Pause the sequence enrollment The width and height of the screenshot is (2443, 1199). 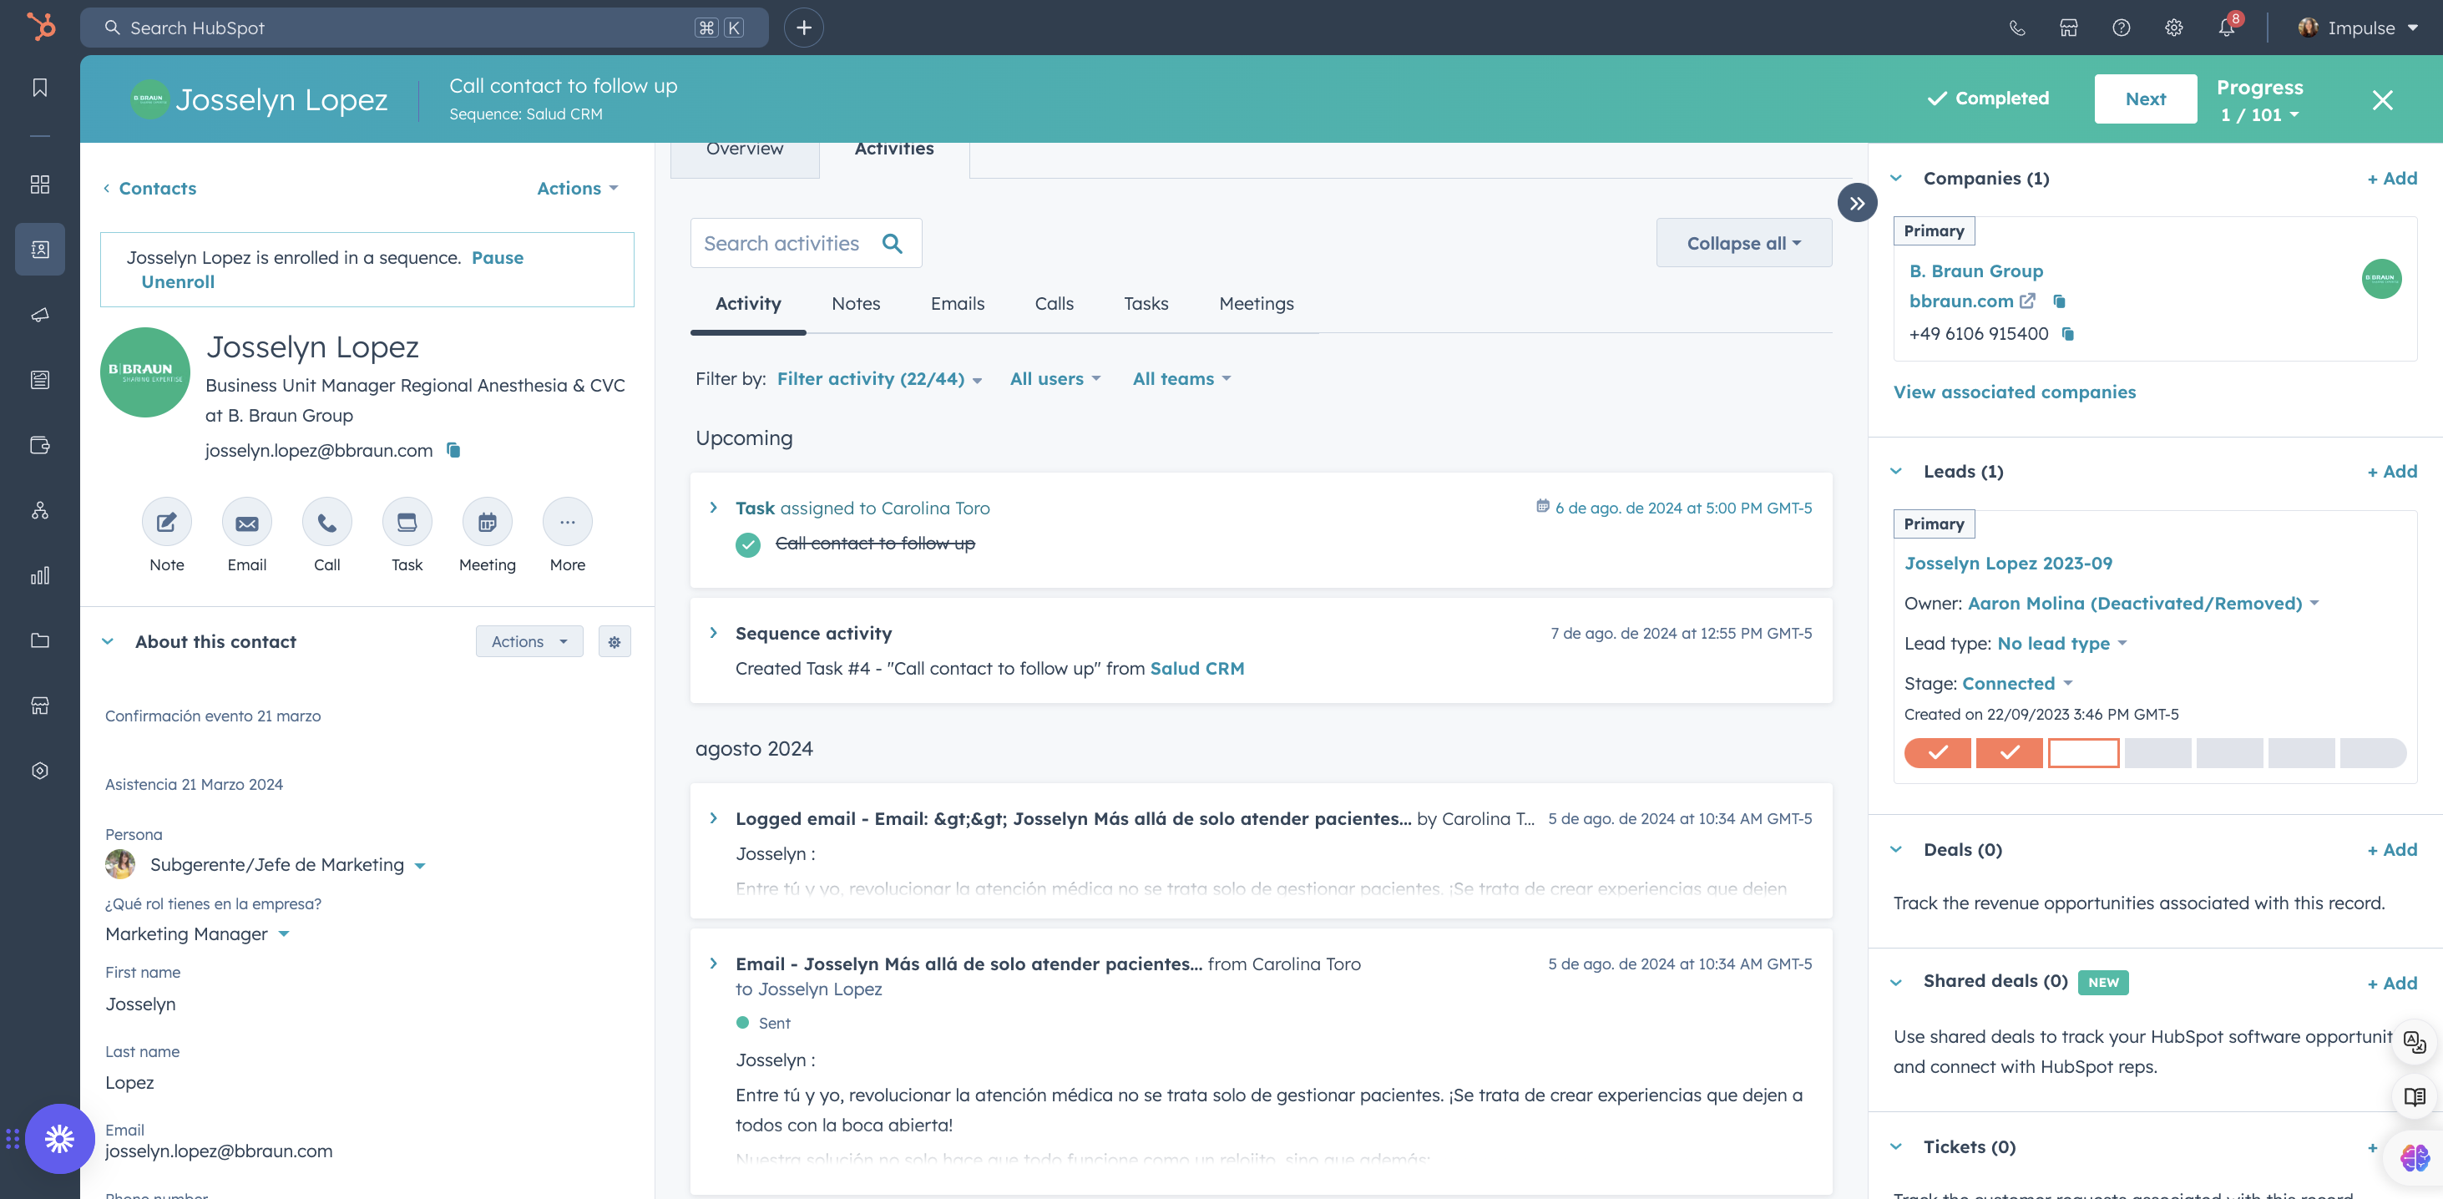tap(497, 258)
